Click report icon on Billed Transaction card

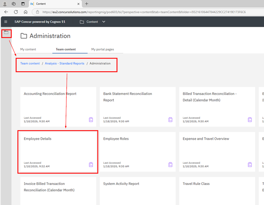point(250,120)
